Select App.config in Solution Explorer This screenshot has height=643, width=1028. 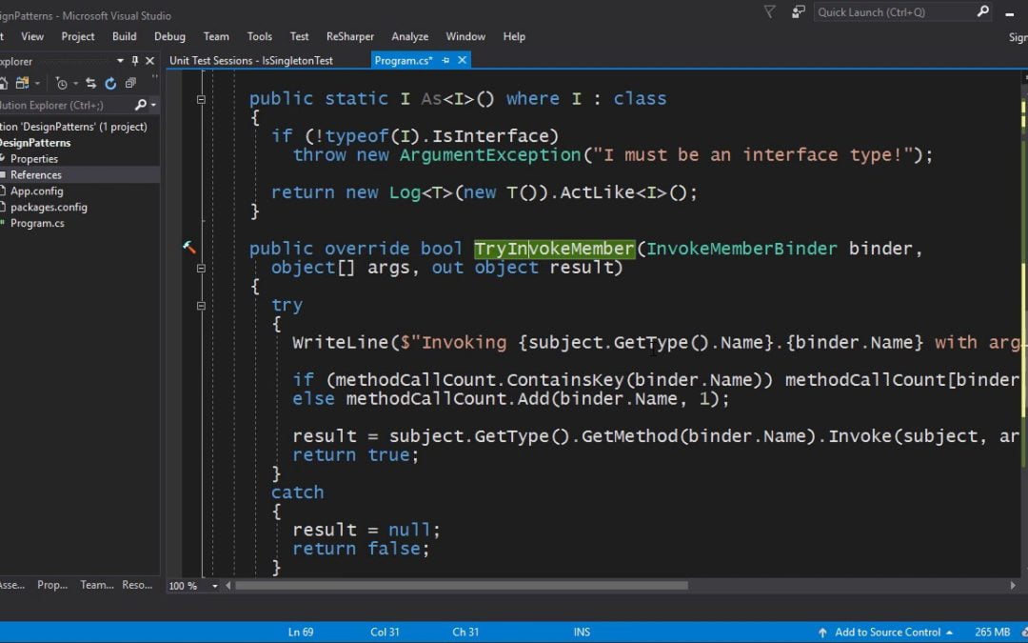pos(37,191)
